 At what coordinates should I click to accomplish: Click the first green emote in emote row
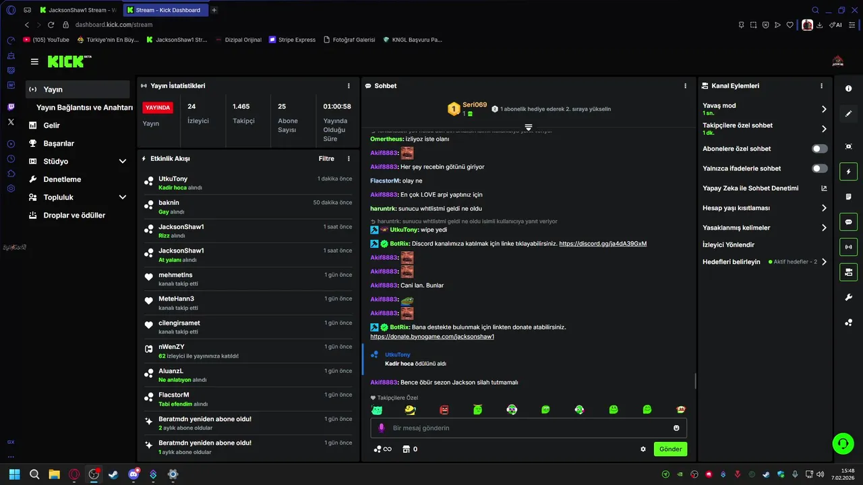(377, 410)
